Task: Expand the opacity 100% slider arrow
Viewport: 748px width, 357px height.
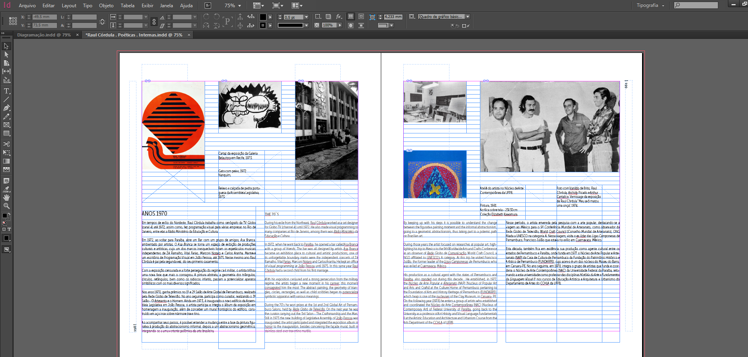Action: point(340,25)
